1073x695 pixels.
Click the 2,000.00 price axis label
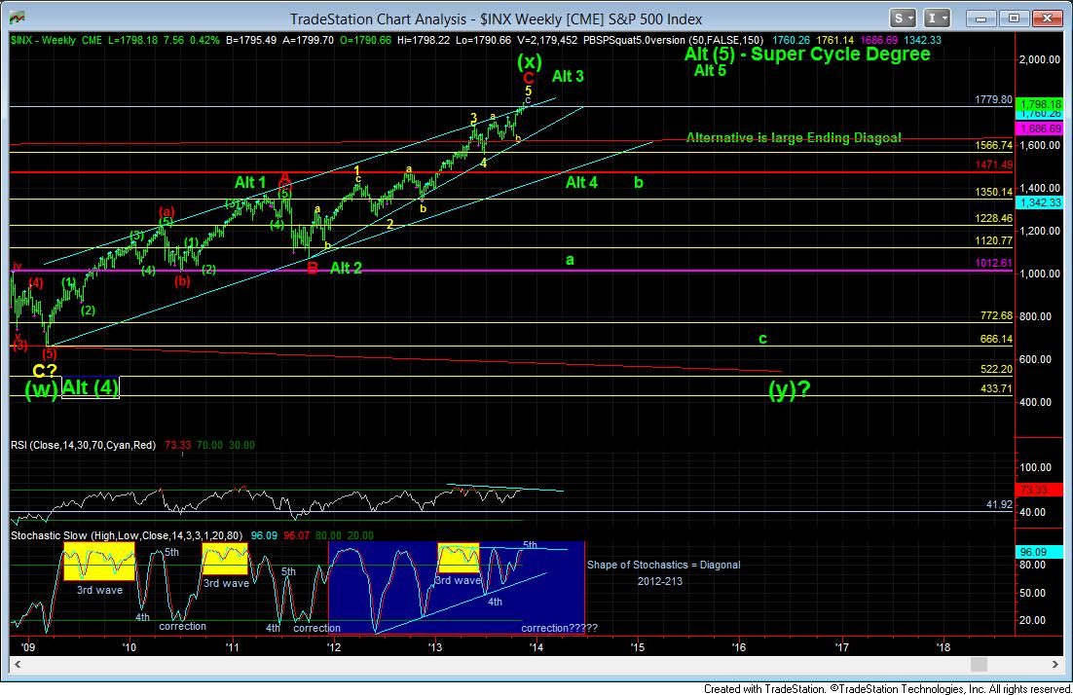pos(1040,59)
